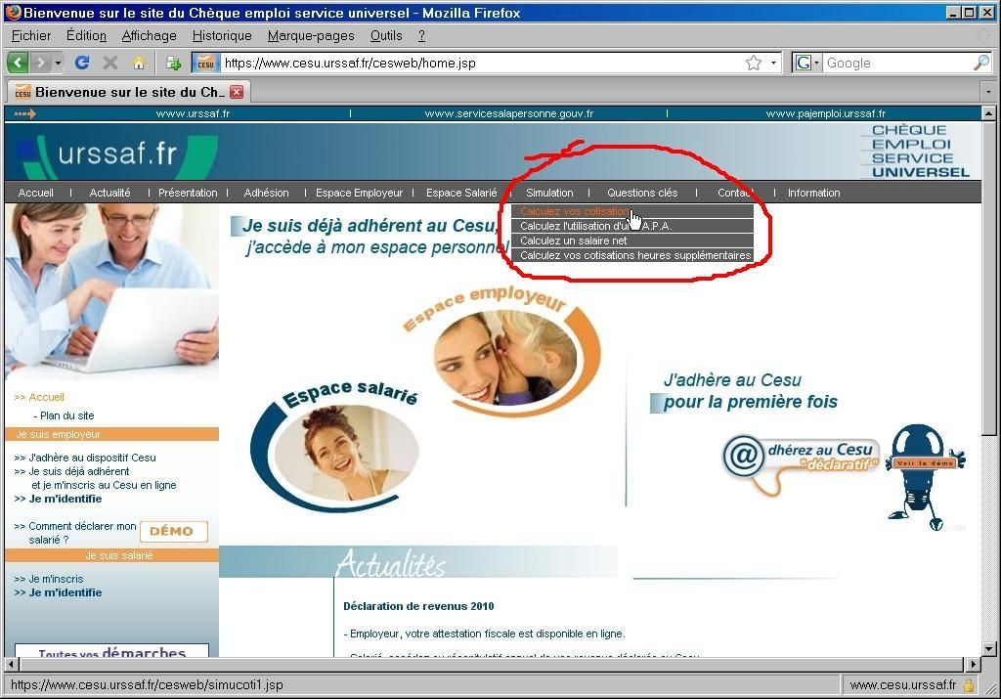Click the horizontal scrollbar right arrow

pos(974,665)
